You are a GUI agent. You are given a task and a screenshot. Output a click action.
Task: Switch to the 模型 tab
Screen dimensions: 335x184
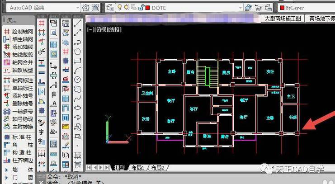pyautogui.click(x=119, y=168)
